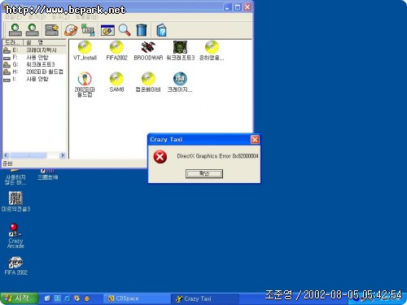Click the orange diamond quick launch icon
407x305 pixels.
click(87, 298)
